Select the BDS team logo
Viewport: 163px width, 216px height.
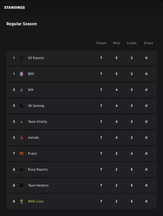pyautogui.click(x=21, y=74)
